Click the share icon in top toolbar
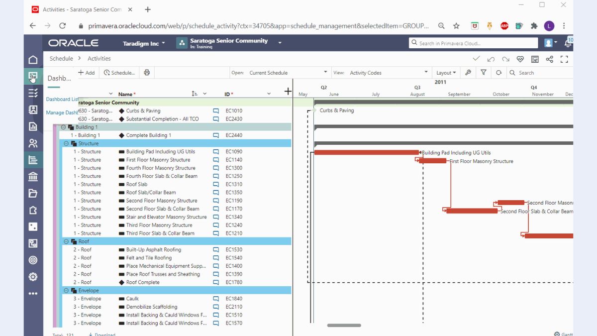Screen dimensions: 597x336 pos(549,59)
